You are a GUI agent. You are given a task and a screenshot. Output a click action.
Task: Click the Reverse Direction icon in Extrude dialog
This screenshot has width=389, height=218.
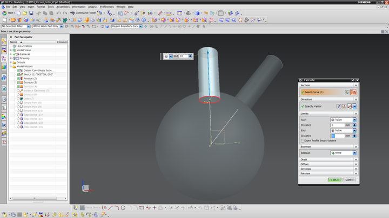[x=339, y=106]
